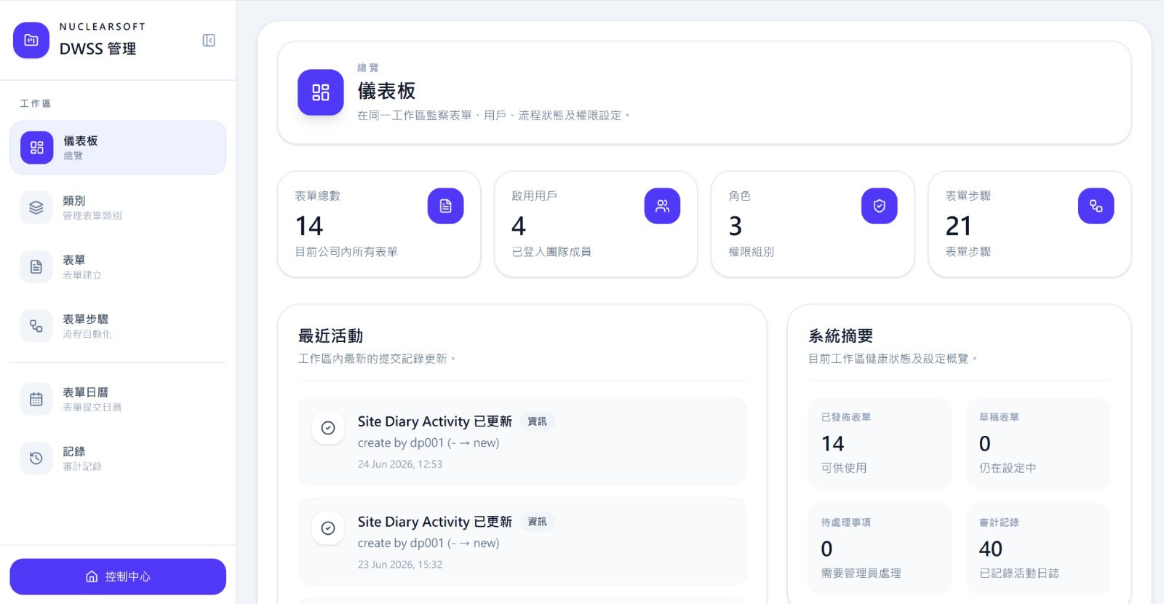
Task: Click the 仍在設定中 caption
Action: pyautogui.click(x=1008, y=468)
